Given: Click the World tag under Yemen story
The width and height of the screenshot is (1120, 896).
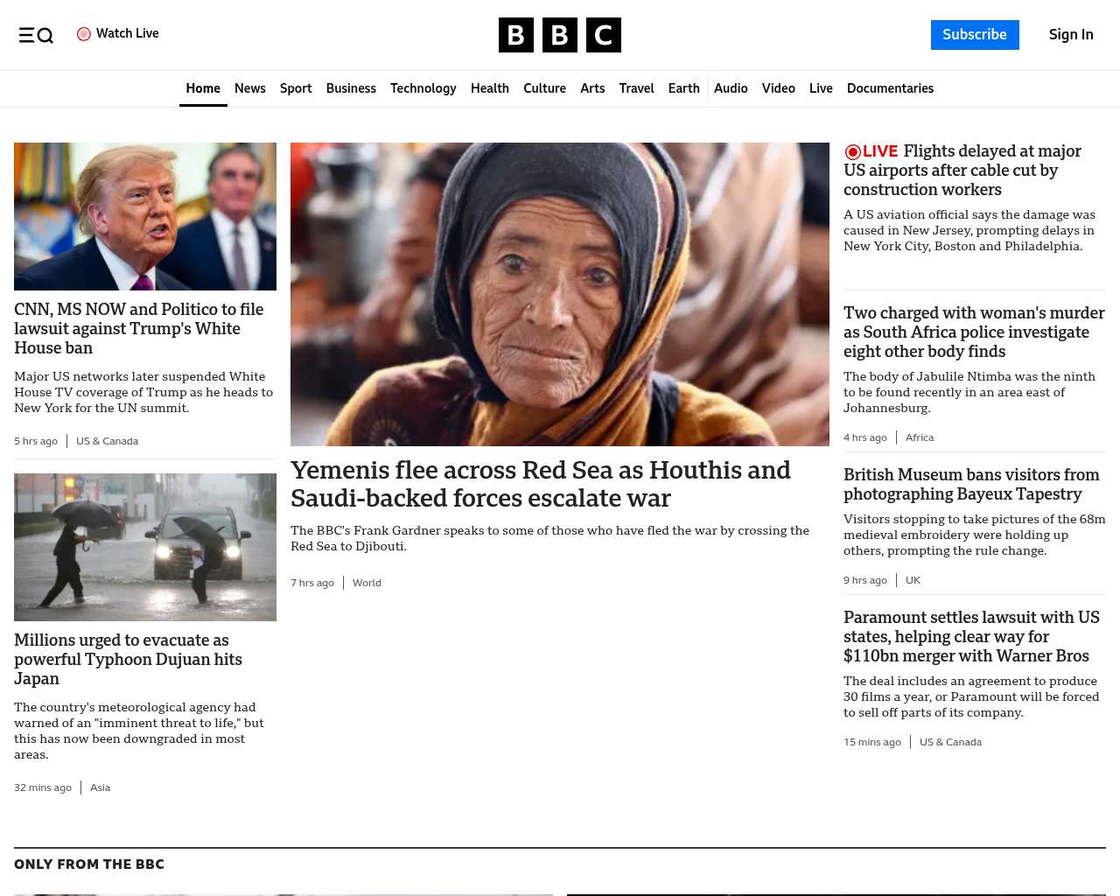Looking at the screenshot, I should point(367,583).
